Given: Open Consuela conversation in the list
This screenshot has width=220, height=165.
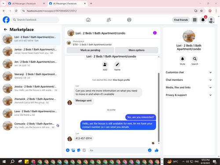Looking at the screenshot, I should point(31,125).
